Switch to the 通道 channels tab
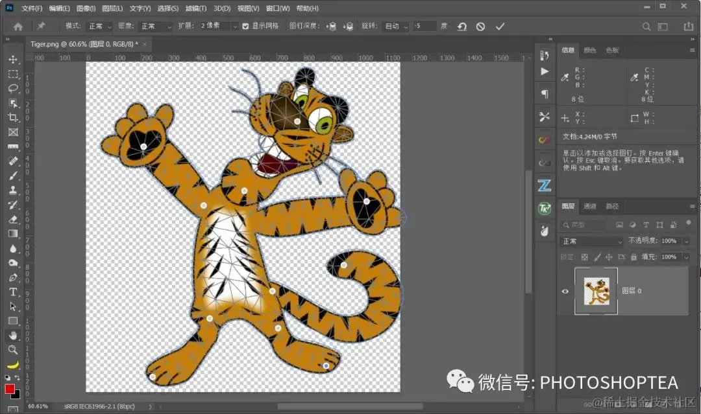This screenshot has width=701, height=414. pyautogui.click(x=589, y=206)
